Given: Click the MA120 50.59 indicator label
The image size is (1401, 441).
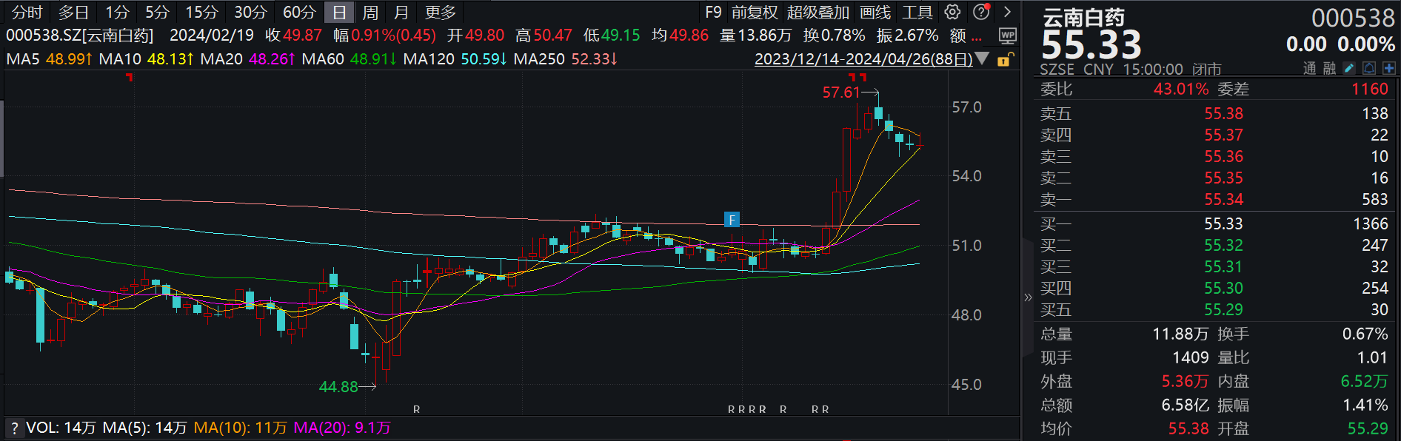Looking at the screenshot, I should click(x=455, y=58).
